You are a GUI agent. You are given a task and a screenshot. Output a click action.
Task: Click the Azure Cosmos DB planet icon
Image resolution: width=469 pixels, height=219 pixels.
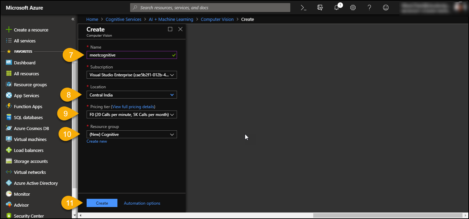pos(9,128)
